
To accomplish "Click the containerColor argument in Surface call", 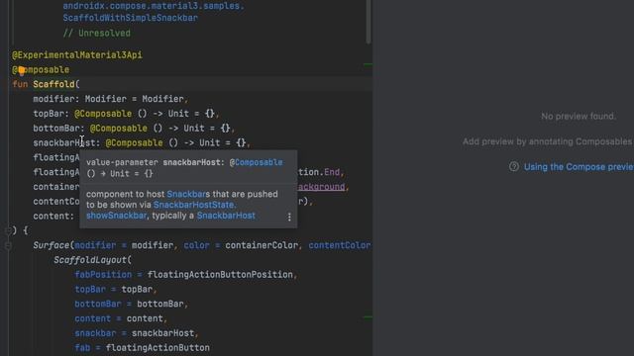I will click(x=262, y=245).
